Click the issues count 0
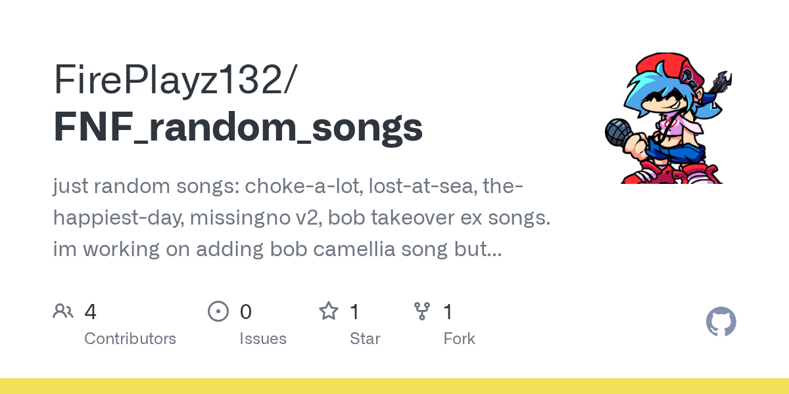This screenshot has width=789, height=394. coord(246,311)
